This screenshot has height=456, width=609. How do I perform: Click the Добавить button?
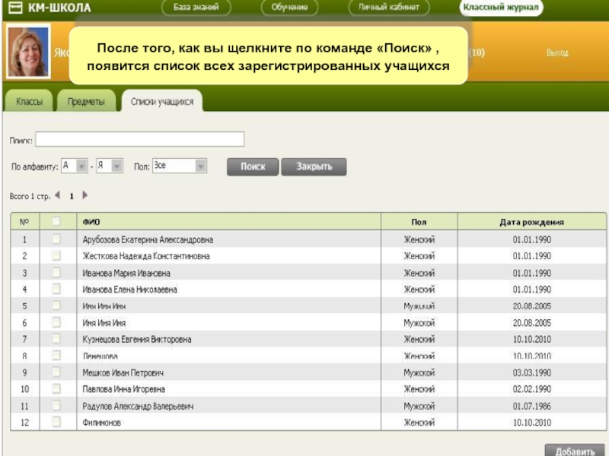(575, 451)
